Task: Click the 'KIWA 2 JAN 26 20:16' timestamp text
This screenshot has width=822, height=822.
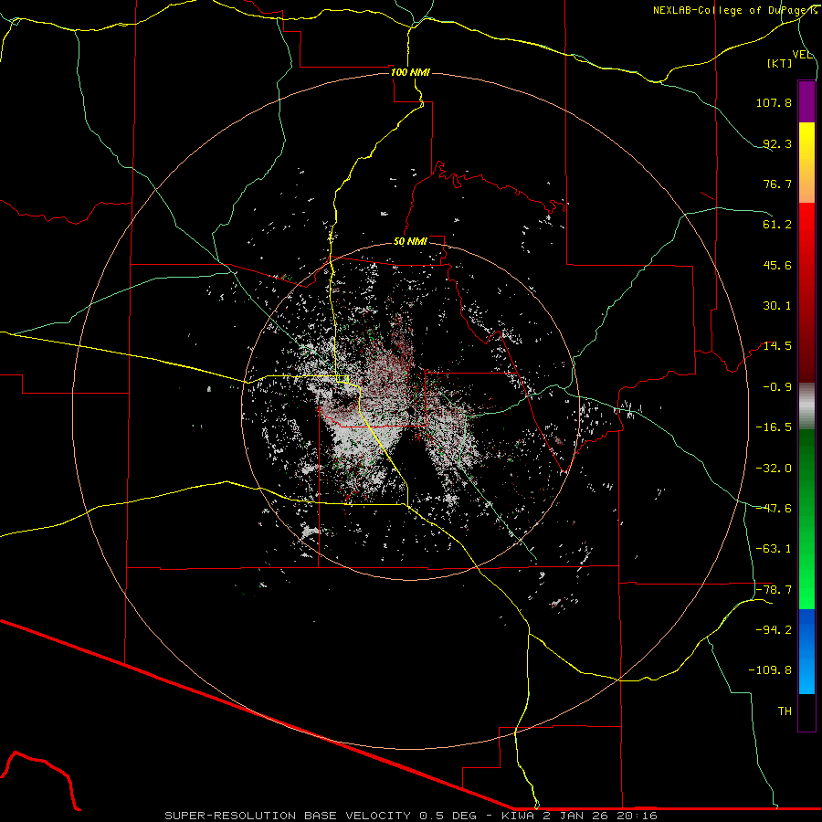Action: 579,816
